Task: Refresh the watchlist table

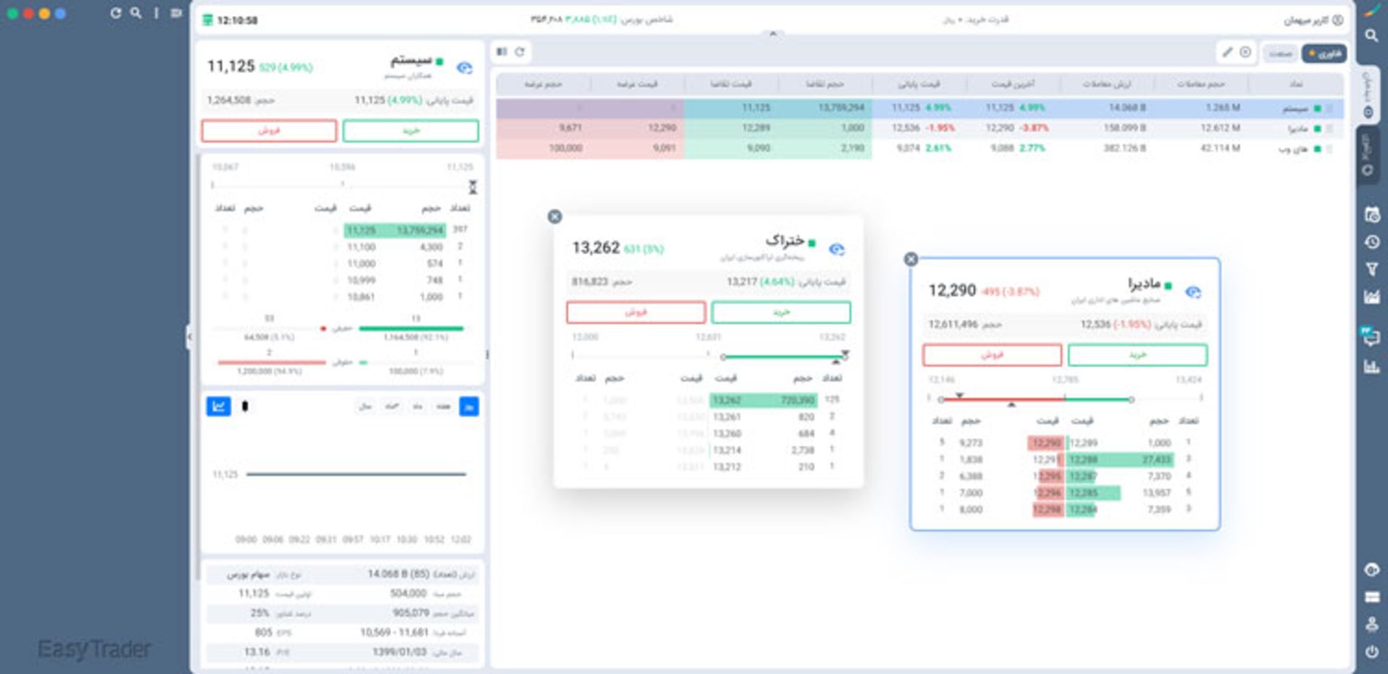Action: (519, 51)
